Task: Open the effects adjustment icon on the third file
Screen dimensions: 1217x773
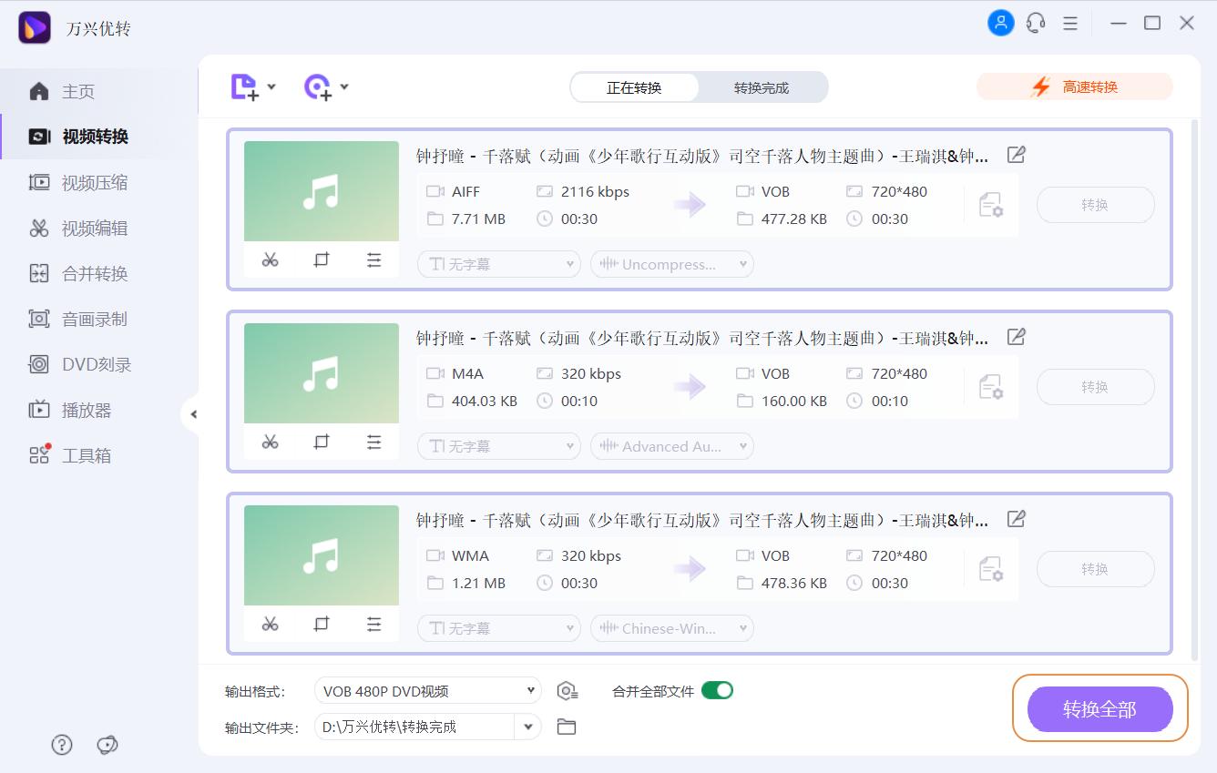Action: tap(373, 624)
